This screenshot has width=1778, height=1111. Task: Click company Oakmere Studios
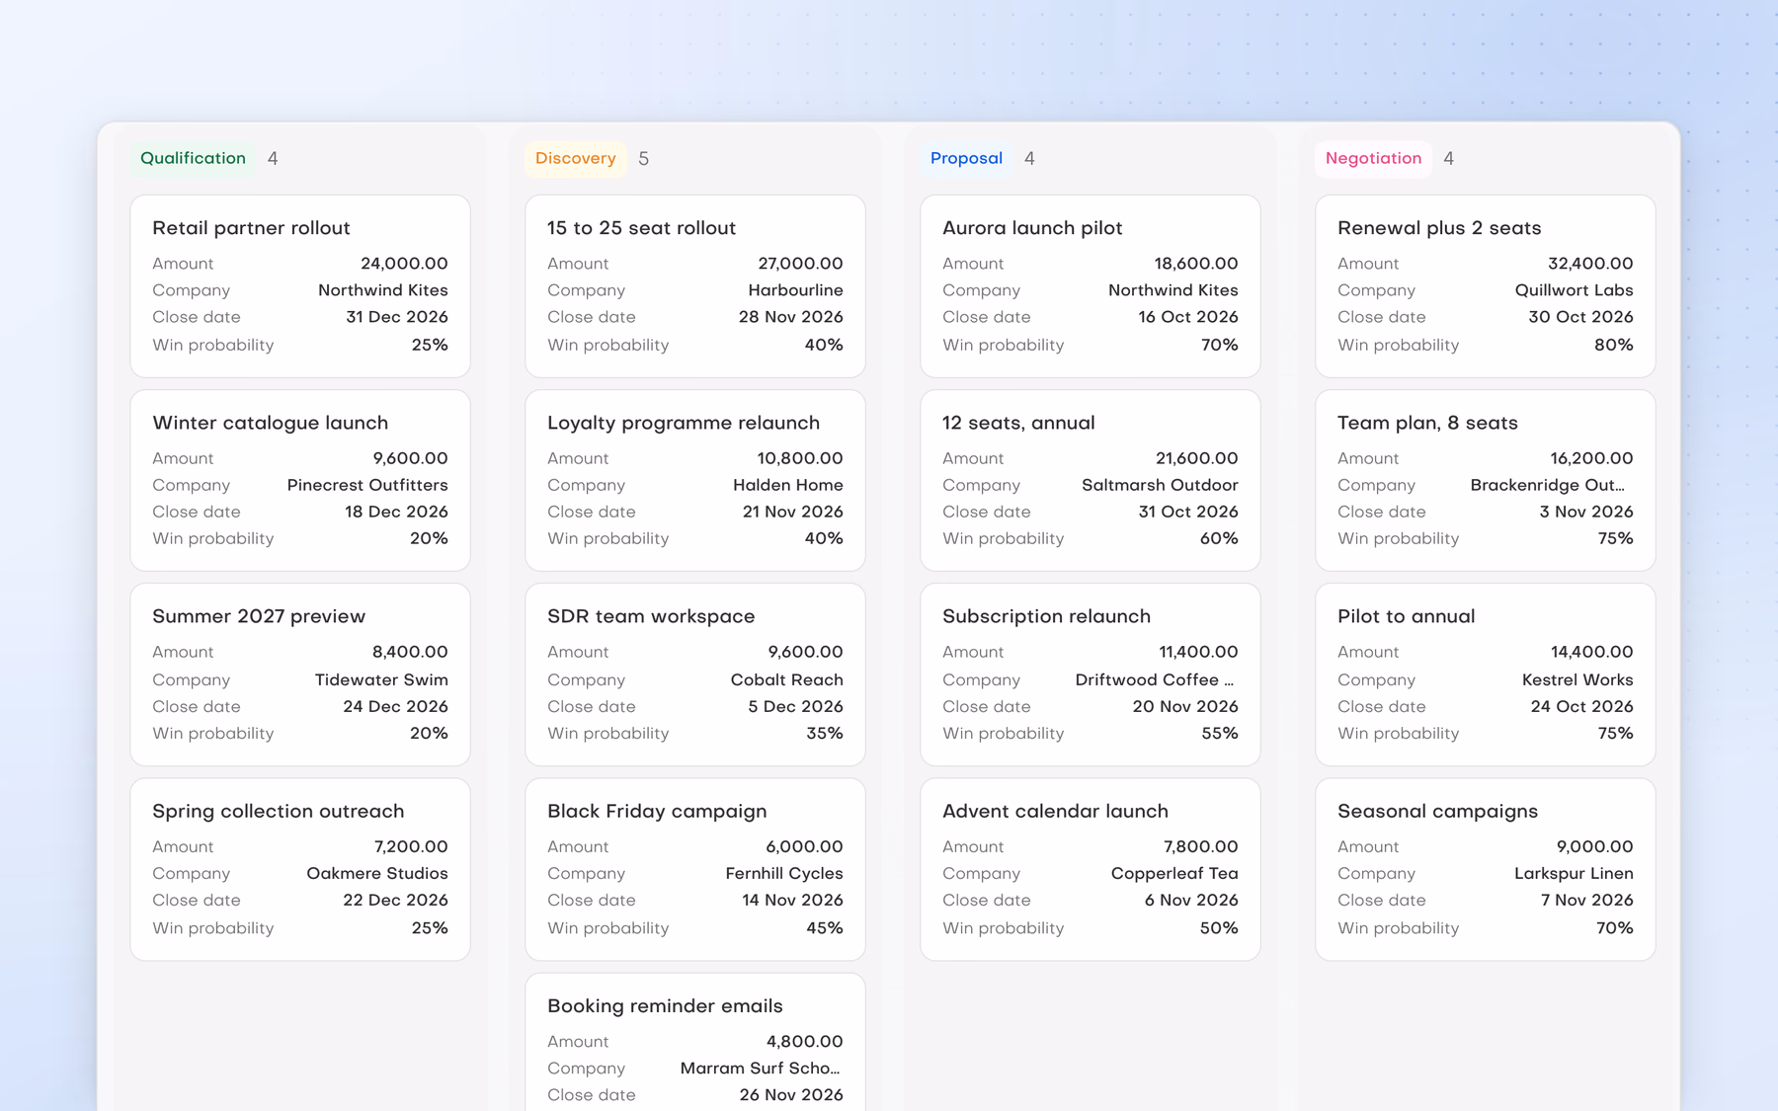pos(377,873)
